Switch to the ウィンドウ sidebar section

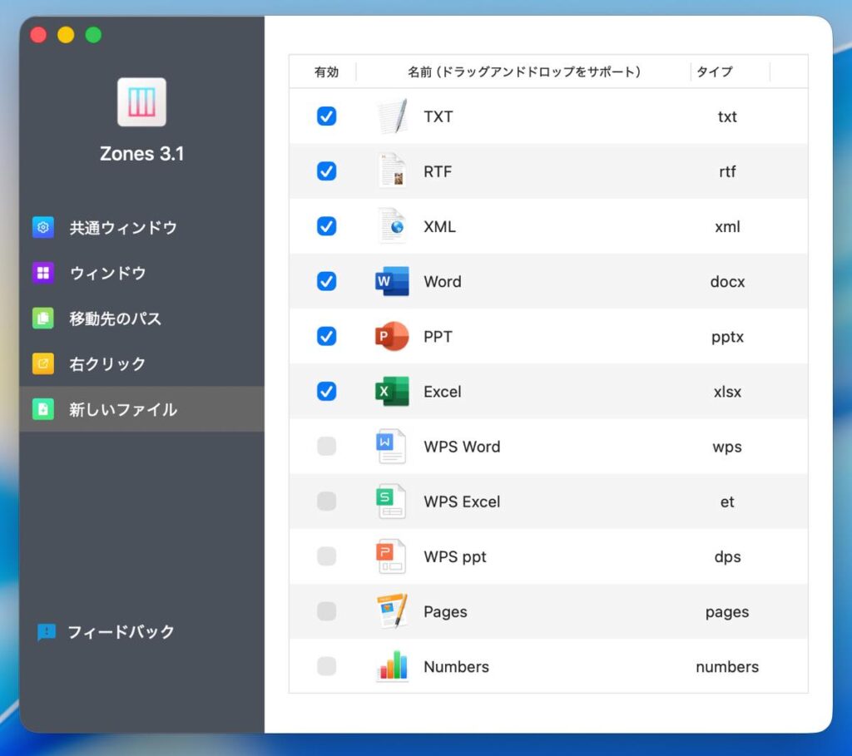point(107,273)
